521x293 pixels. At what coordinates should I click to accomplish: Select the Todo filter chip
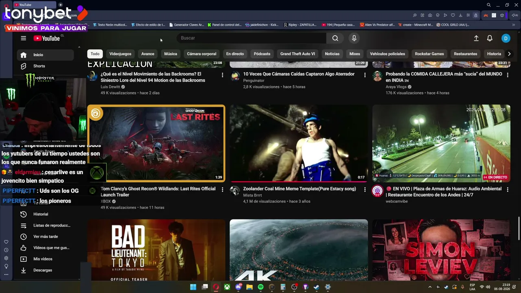point(95,54)
